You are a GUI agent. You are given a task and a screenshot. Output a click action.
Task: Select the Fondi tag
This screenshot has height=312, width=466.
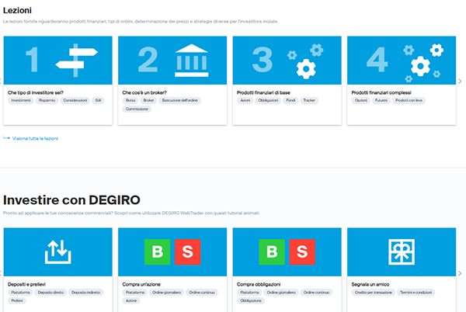coord(290,100)
